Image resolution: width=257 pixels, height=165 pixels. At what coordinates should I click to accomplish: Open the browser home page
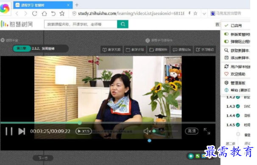[44, 14]
